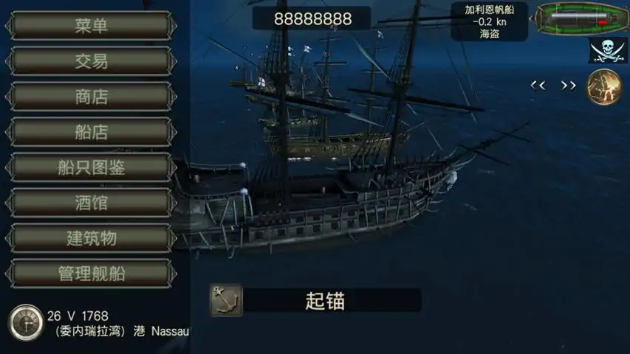
Task: Open the 船只图鉴 ship catalog
Action: [91, 167]
